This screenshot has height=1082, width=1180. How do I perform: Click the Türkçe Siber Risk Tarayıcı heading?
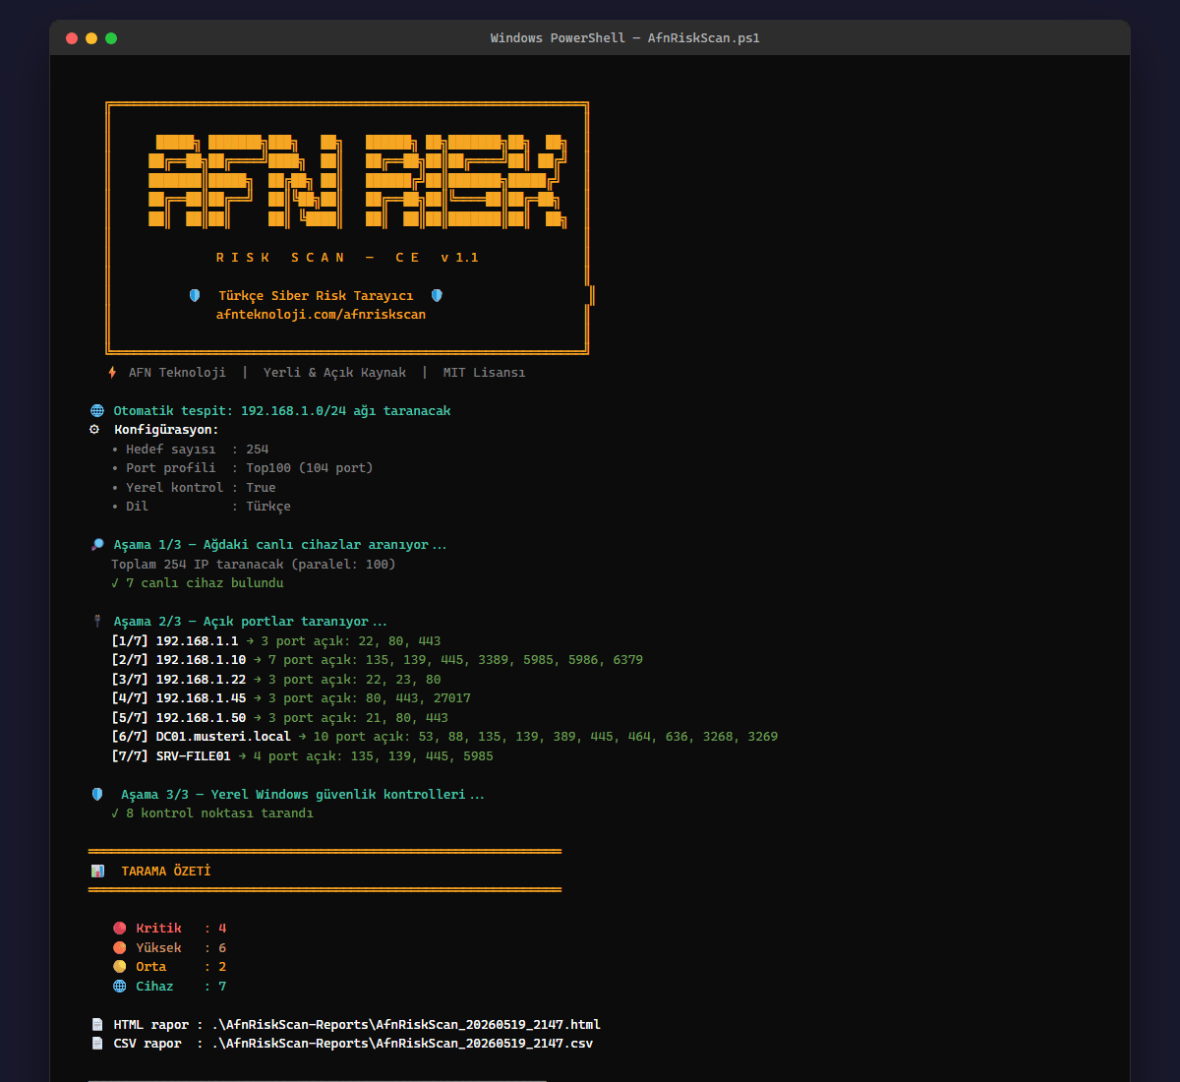coord(316,296)
